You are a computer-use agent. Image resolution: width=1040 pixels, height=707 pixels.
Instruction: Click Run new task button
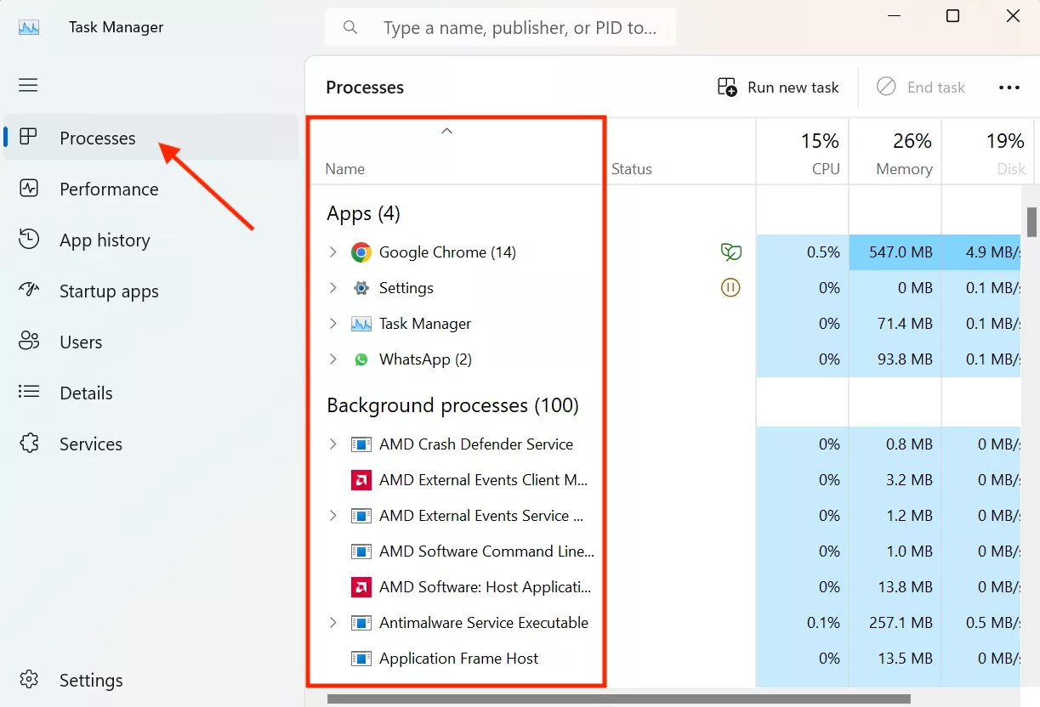tap(778, 88)
